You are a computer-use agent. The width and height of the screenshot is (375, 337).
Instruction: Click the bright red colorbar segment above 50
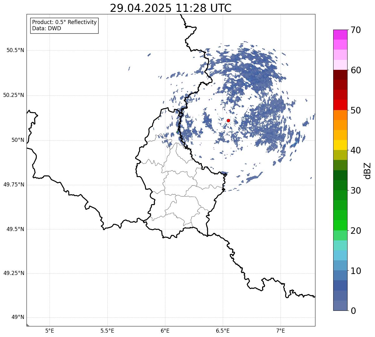pos(340,105)
